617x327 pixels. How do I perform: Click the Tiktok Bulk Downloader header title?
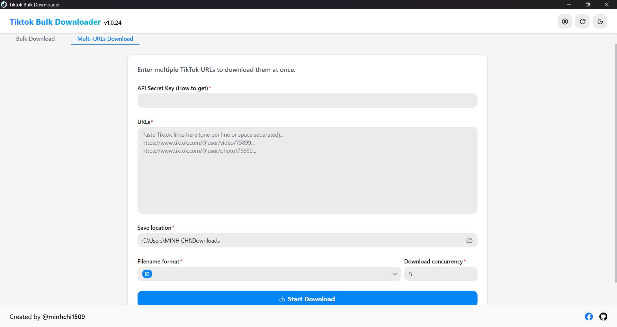point(55,22)
